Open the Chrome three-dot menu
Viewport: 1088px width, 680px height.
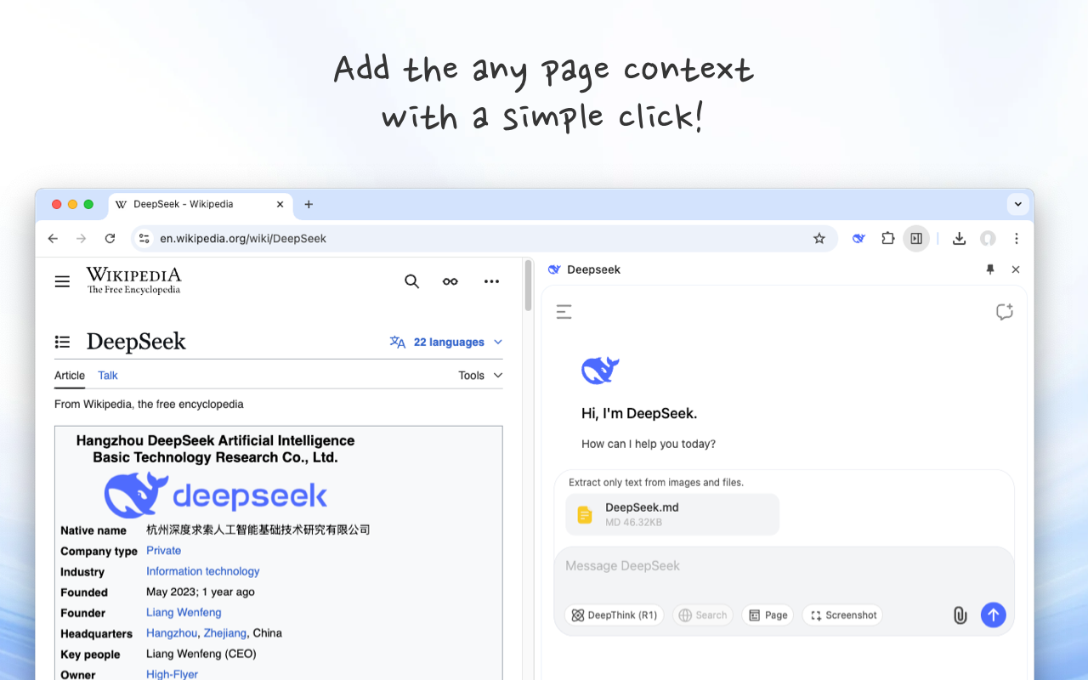click(1016, 239)
